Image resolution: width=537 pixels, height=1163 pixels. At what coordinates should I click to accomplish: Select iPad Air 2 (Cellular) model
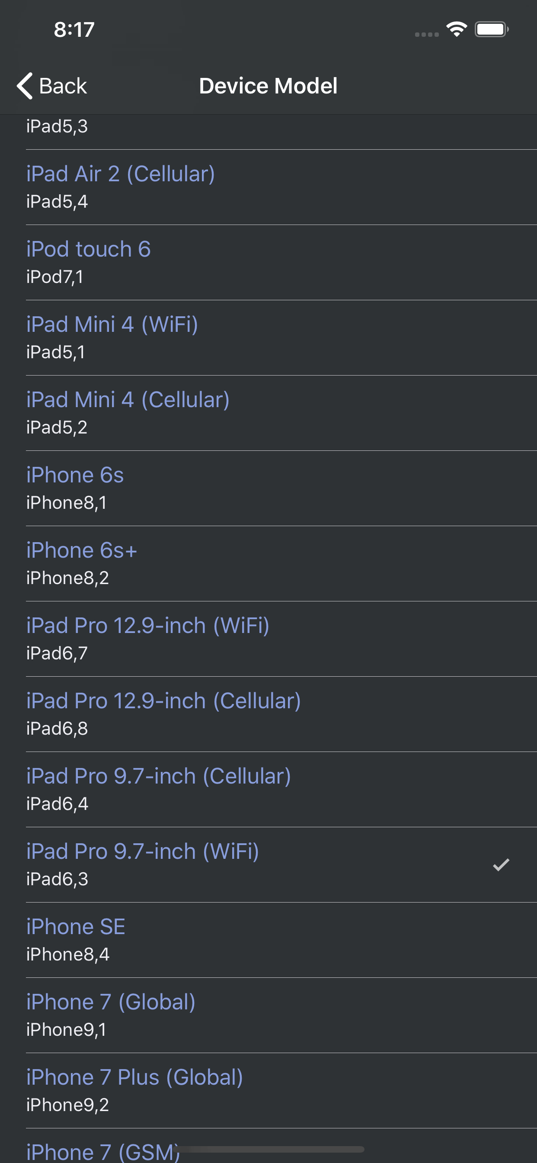point(268,187)
